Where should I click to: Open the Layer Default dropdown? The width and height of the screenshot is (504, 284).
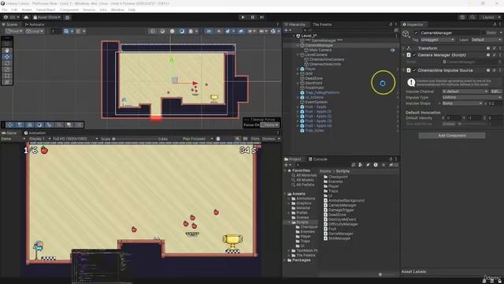pos(487,39)
